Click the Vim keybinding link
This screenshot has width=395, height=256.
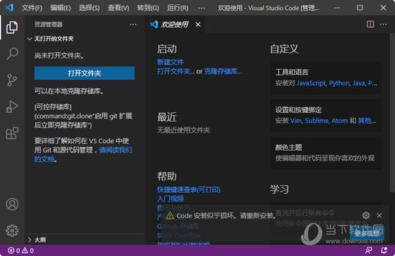(296, 120)
